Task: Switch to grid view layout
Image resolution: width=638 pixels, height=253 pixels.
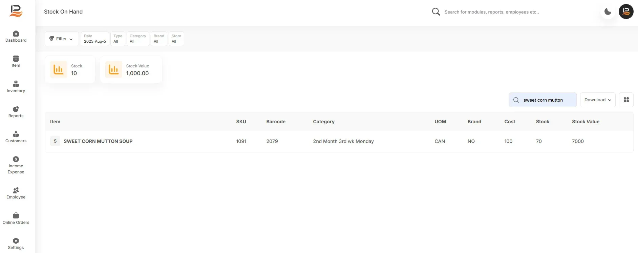Action: coord(626,100)
